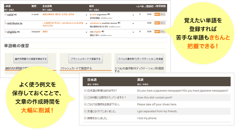
Task: Set attribute to status to 覚えた
Action: point(163,23)
